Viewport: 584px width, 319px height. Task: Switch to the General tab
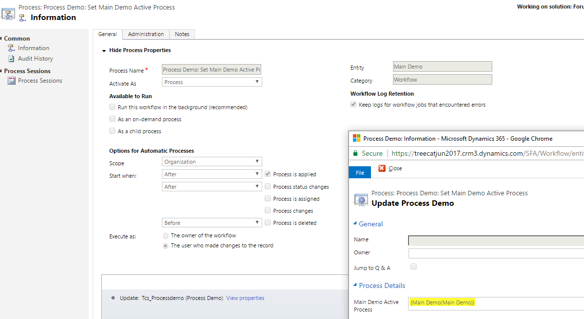[x=108, y=34]
